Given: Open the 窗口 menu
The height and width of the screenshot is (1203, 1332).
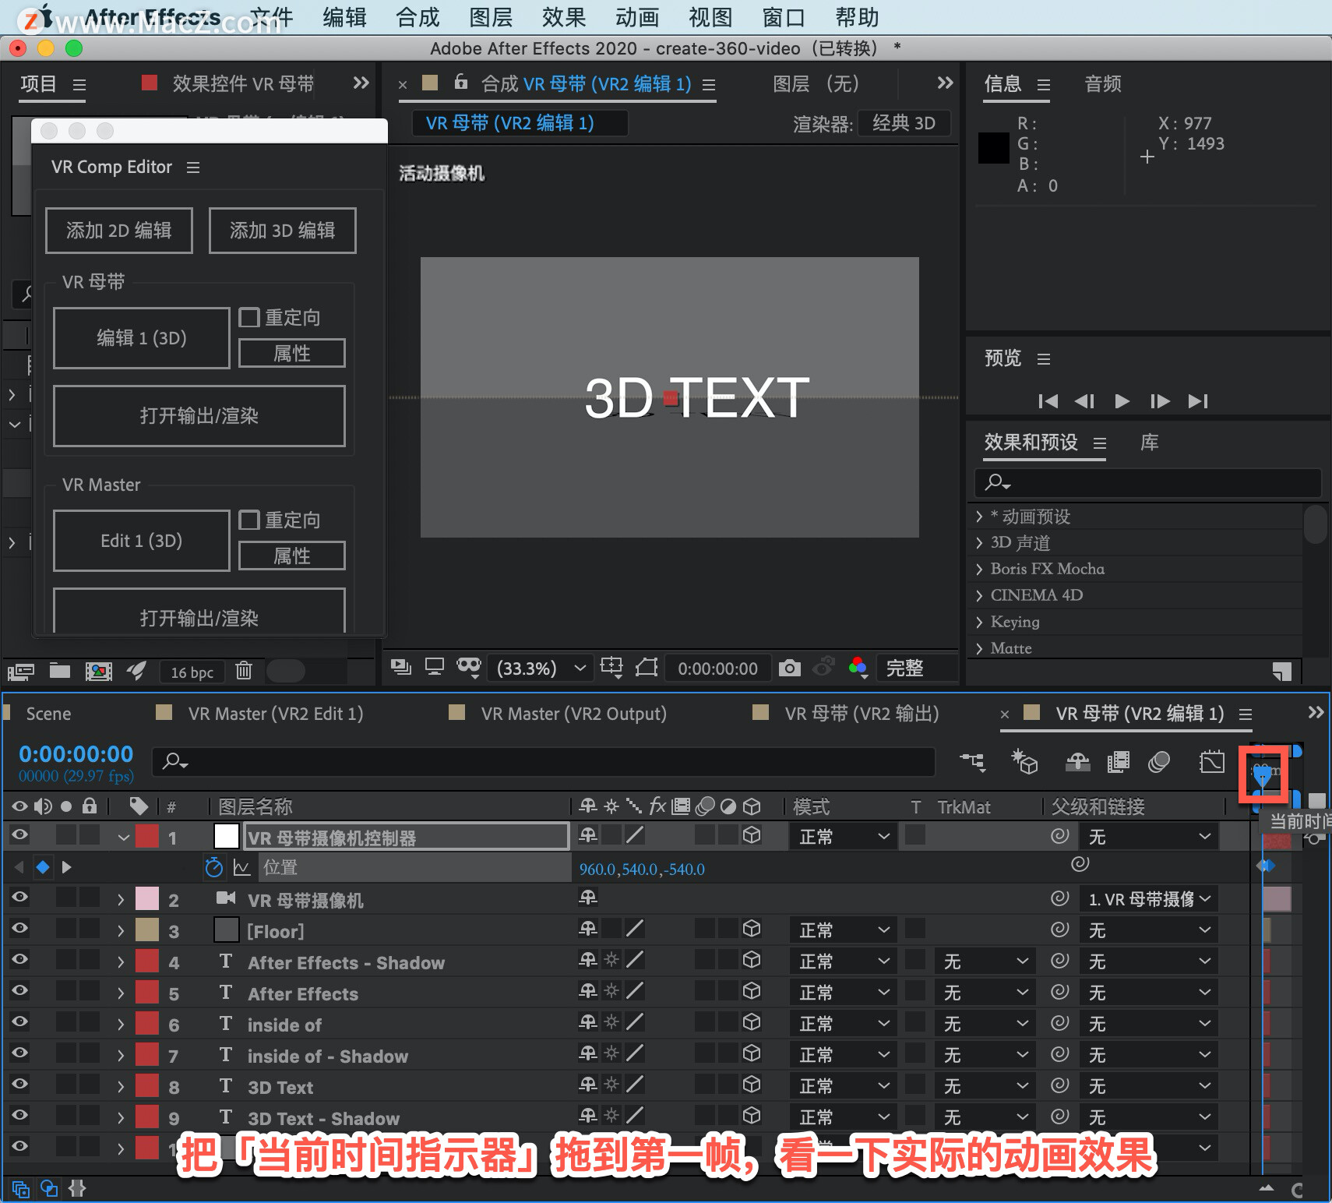Looking at the screenshot, I should pyautogui.click(x=784, y=17).
